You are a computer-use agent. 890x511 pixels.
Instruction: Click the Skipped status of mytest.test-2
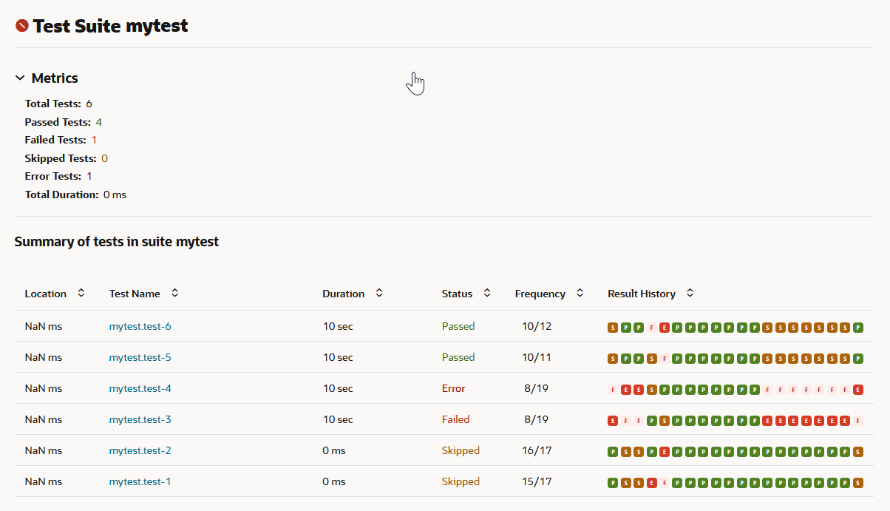pos(461,450)
